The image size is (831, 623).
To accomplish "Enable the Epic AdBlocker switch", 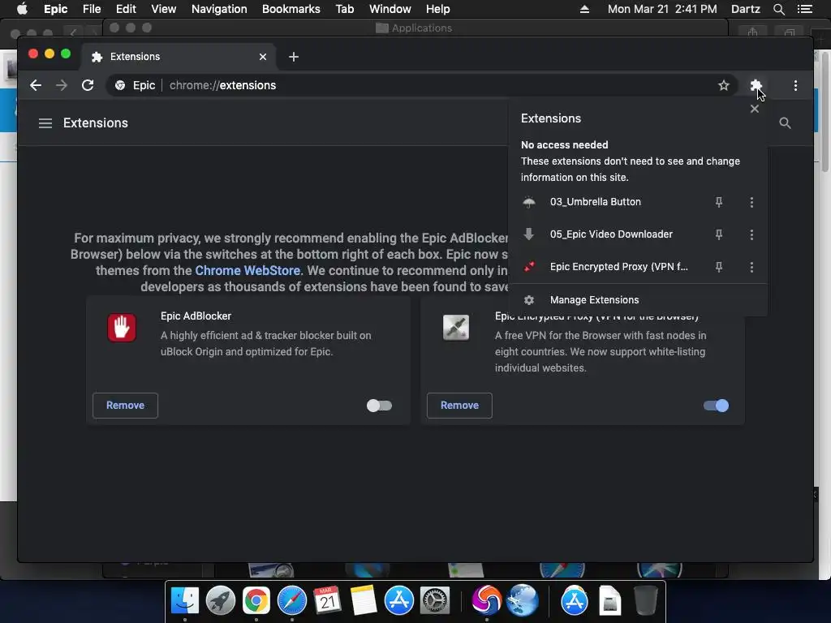I will coord(379,406).
